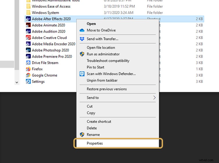Click the Adobe Creative Cloud icon
This screenshot has height=163, width=219.
click(28, 38)
